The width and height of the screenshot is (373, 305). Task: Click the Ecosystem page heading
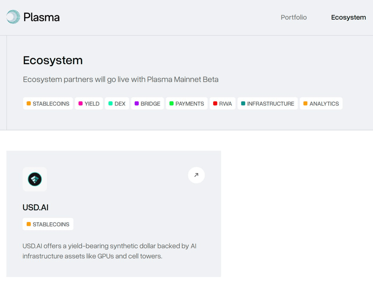point(53,60)
